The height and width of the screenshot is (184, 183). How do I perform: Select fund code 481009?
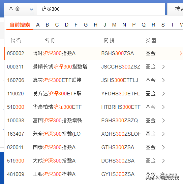pyautogui.click(x=16, y=174)
